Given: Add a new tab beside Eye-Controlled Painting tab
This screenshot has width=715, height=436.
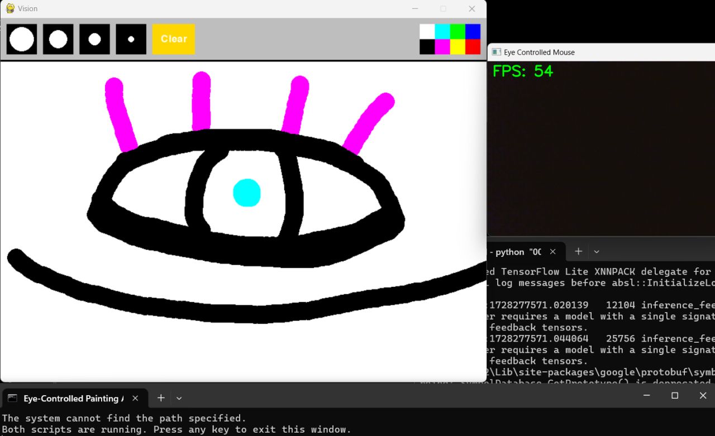Looking at the screenshot, I should (161, 398).
